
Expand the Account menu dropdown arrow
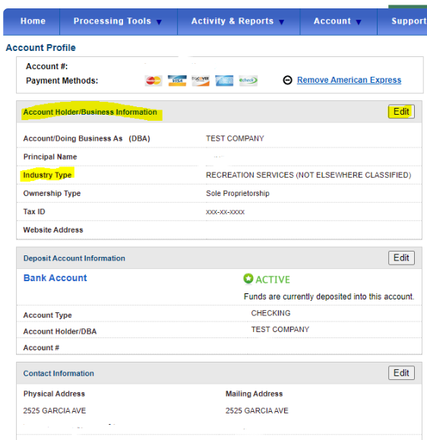[x=359, y=22]
